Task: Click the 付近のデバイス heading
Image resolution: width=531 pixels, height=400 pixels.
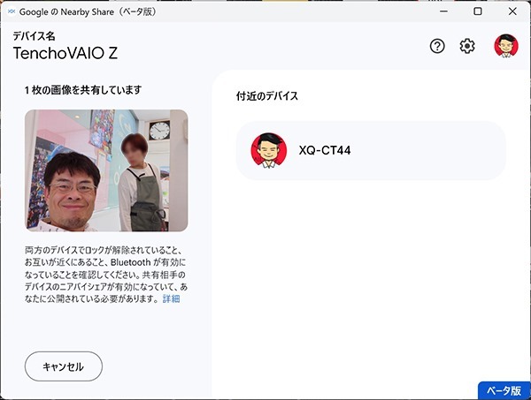Action: 267,96
